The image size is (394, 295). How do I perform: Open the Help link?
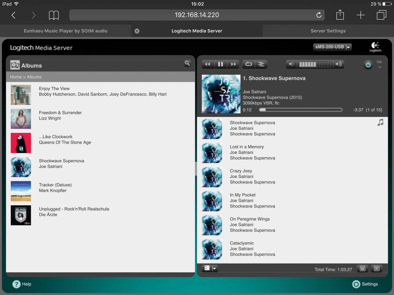point(22,284)
